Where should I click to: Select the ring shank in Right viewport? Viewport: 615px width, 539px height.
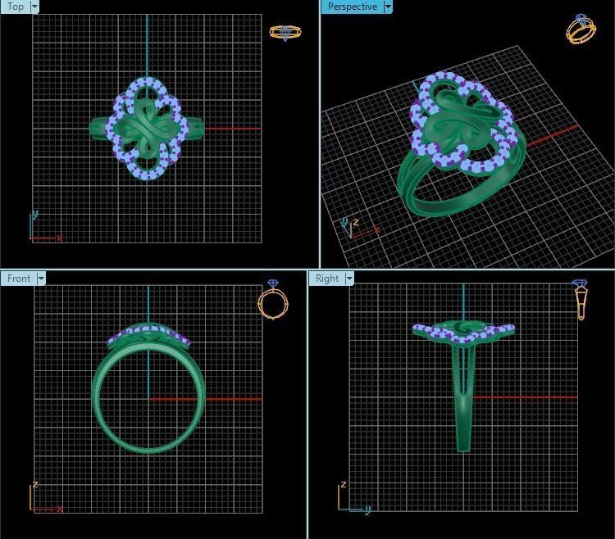tap(463, 397)
